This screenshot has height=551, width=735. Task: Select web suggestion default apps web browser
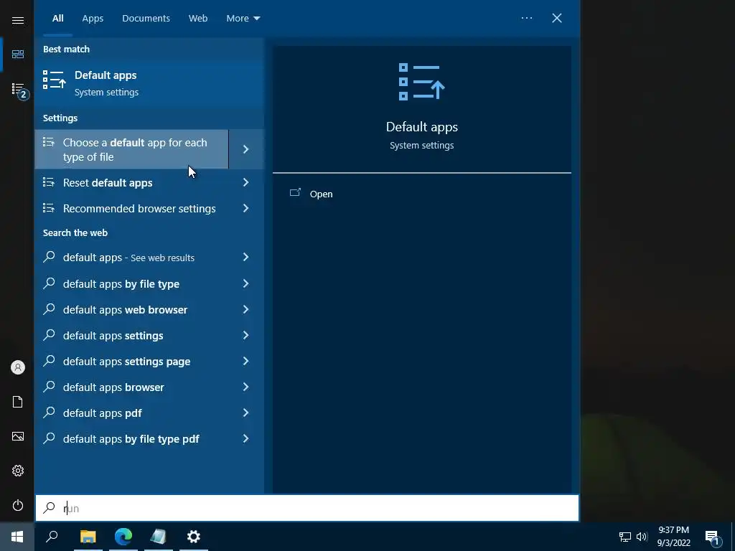coord(132,310)
